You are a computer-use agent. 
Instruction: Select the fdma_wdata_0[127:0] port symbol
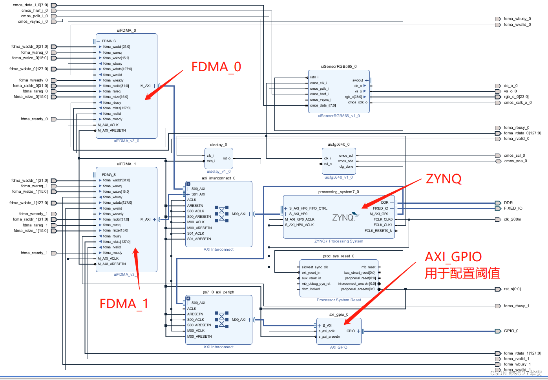click(54, 69)
